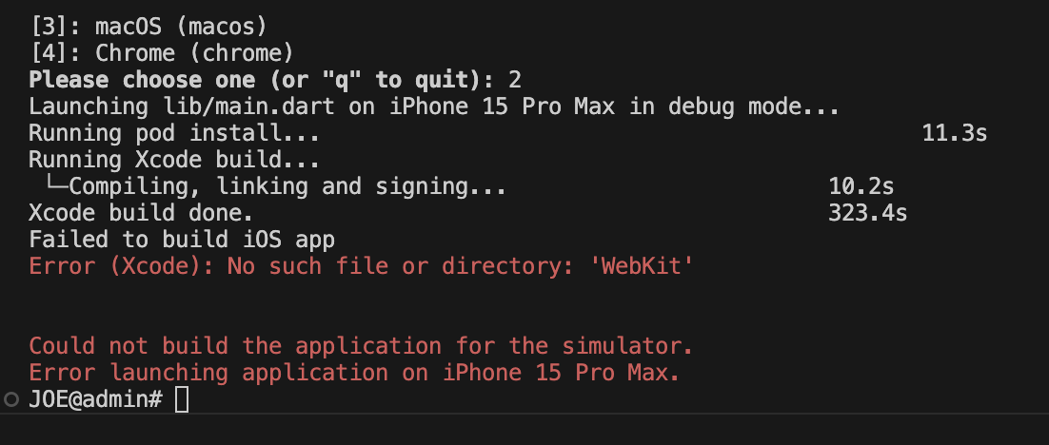Click the "[4]: Chrome (chrome)" device option
This screenshot has width=1049, height=445.
162,53
